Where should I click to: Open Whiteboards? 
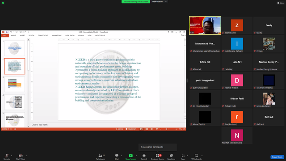[197, 157]
